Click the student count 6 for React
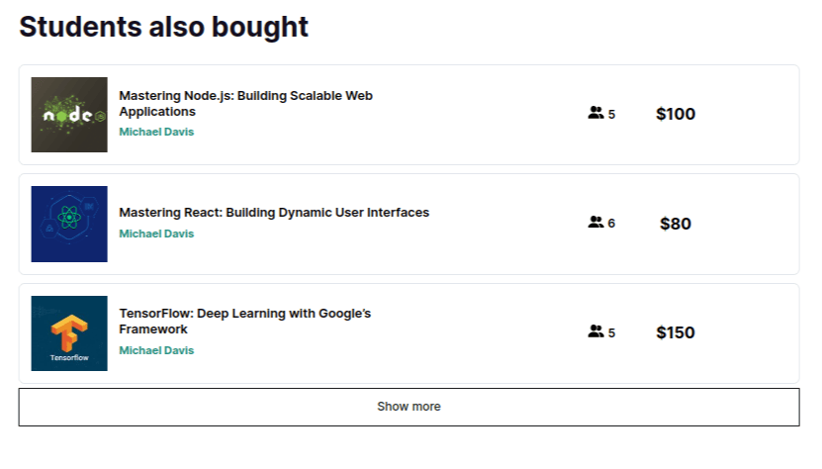Screen dimensions: 822x469 click(x=611, y=224)
